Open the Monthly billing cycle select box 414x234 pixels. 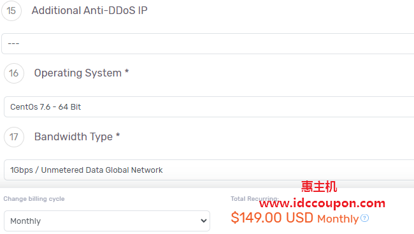click(x=107, y=221)
